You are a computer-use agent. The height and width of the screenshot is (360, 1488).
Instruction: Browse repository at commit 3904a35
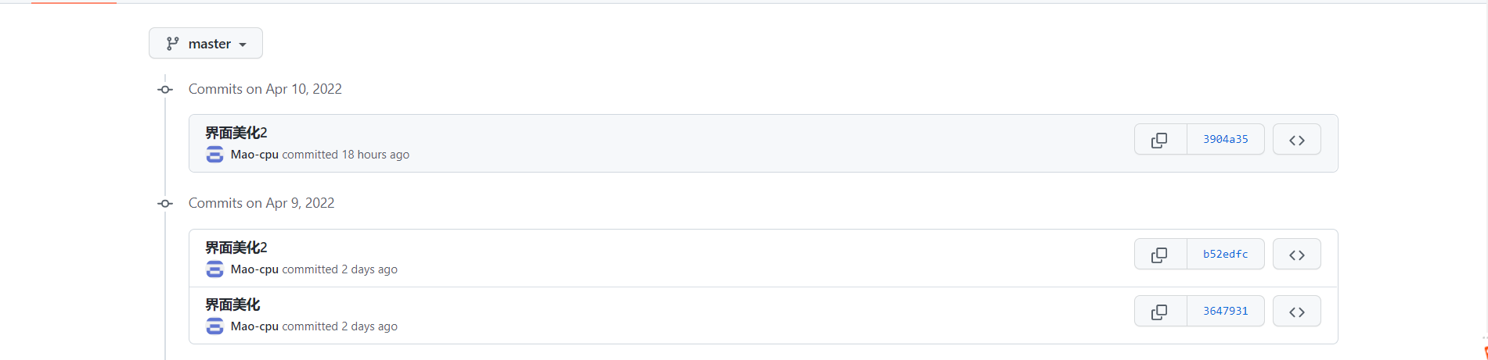(1296, 140)
